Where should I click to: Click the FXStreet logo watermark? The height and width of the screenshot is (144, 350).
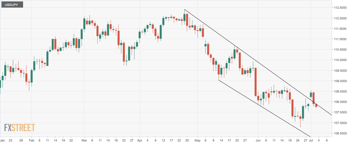click(19, 127)
